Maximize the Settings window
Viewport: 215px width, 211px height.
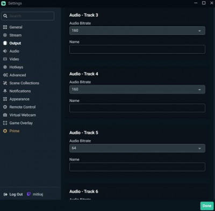pos(204,3)
